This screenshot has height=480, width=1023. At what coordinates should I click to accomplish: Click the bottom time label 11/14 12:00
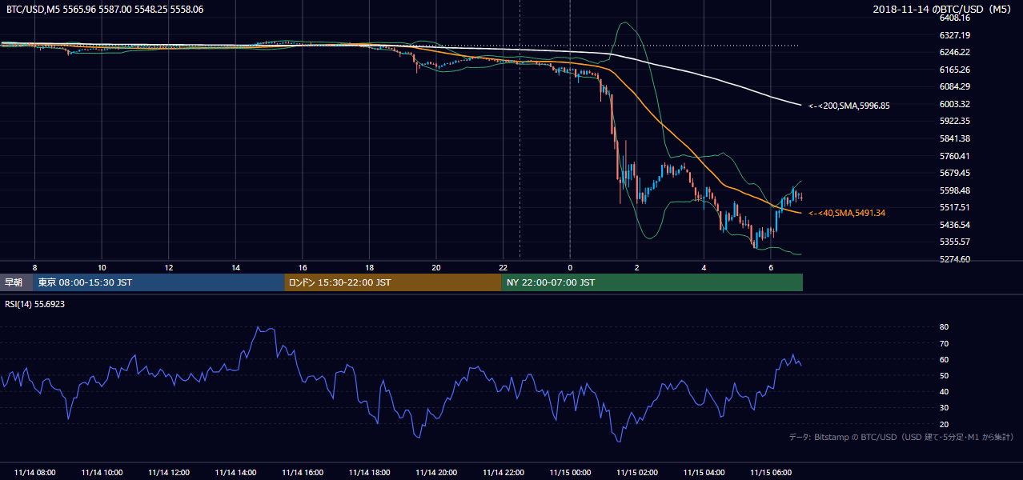(x=169, y=473)
